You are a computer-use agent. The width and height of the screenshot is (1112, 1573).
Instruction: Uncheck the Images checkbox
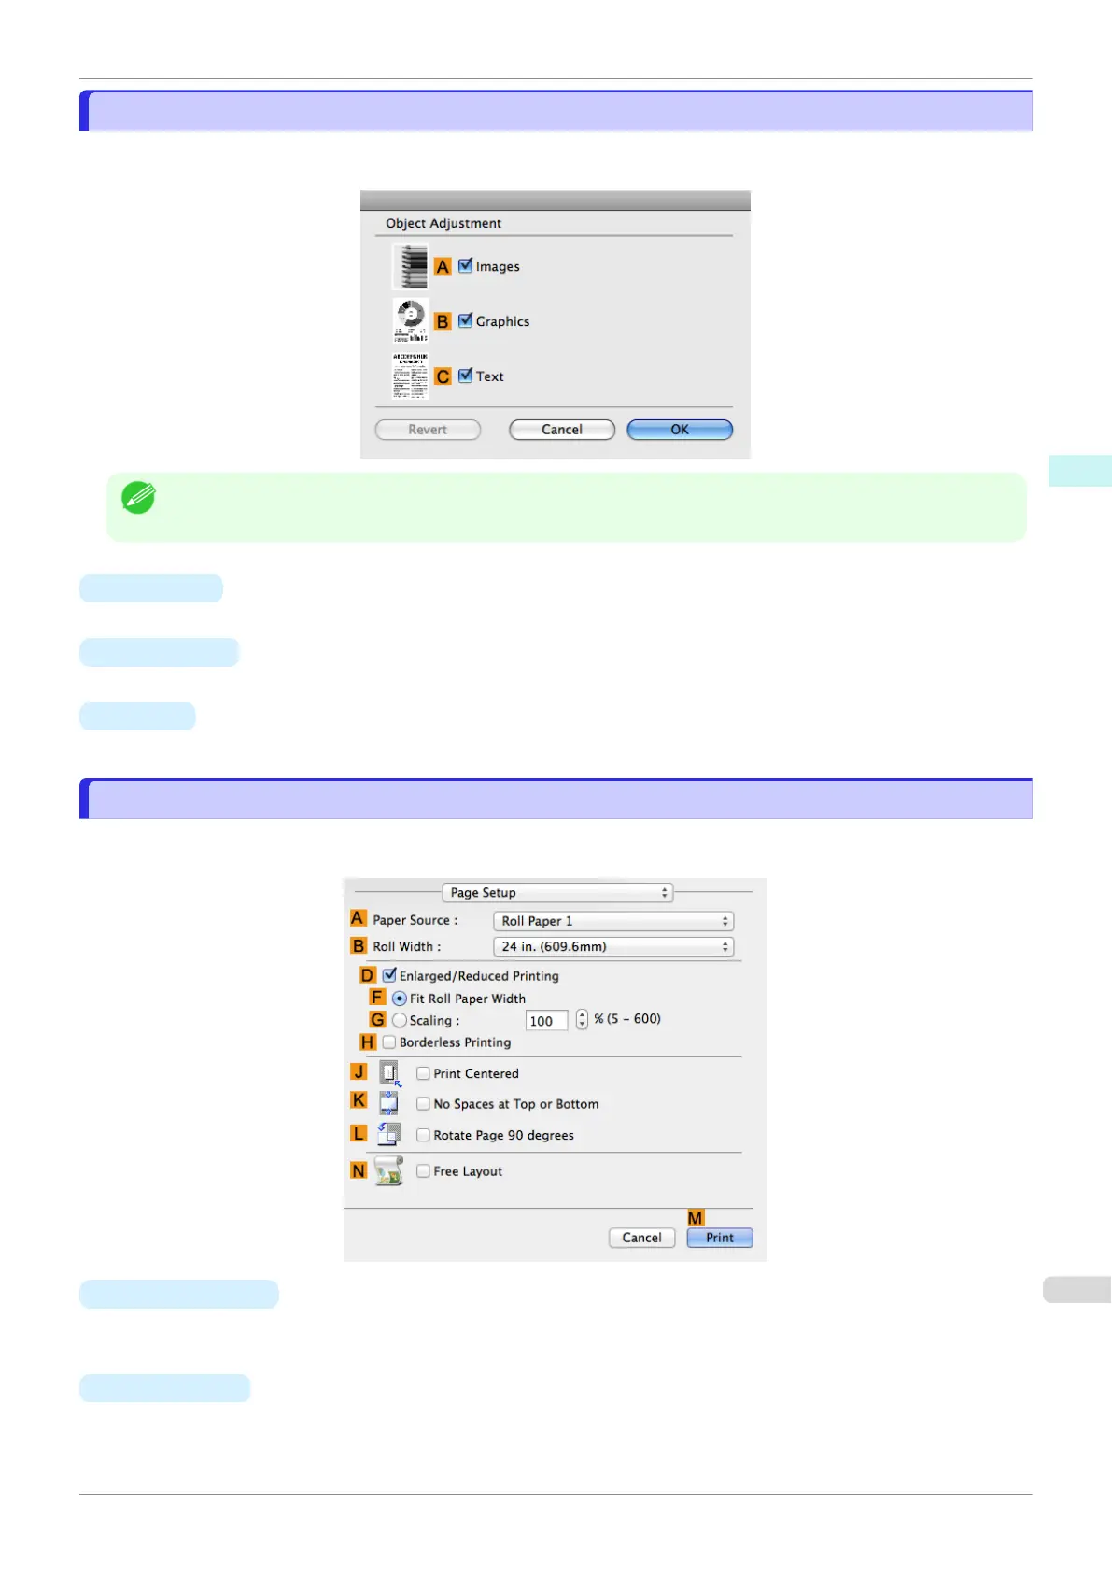pyautogui.click(x=465, y=266)
